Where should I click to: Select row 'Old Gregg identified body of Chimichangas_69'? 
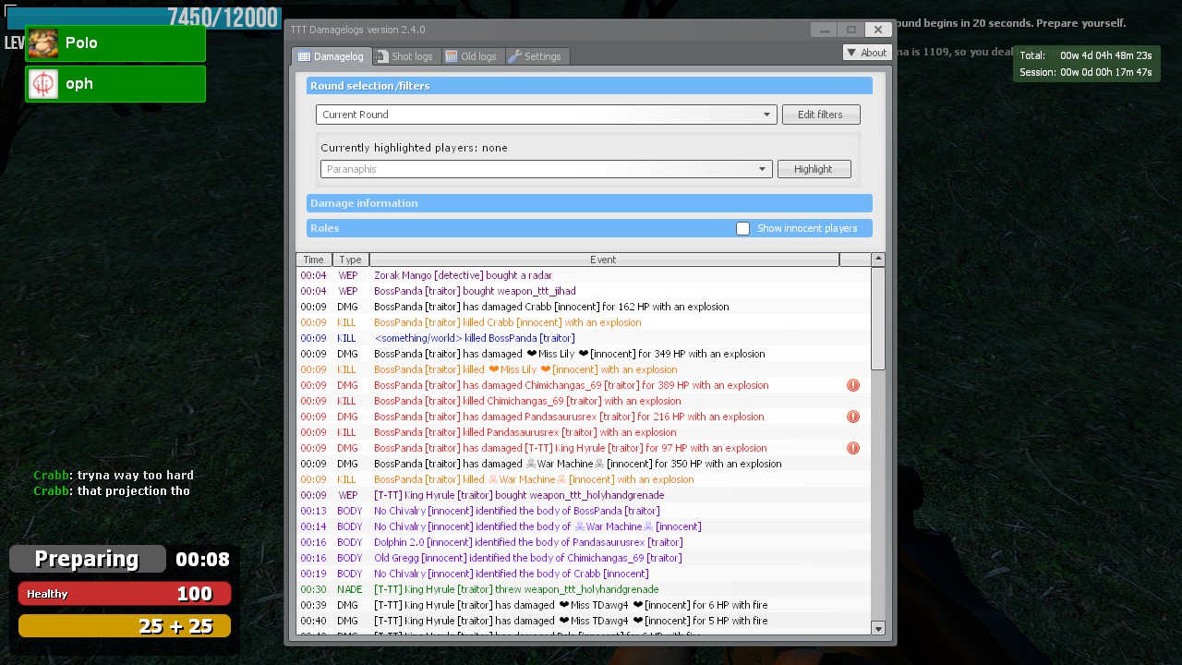tap(583, 558)
